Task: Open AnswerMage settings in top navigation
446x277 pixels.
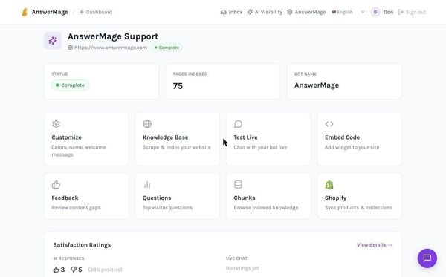Action: [306, 12]
